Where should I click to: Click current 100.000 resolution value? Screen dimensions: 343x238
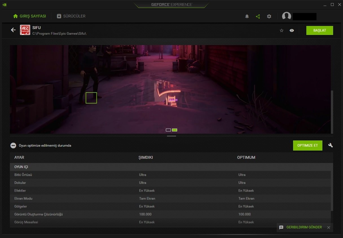145,214
